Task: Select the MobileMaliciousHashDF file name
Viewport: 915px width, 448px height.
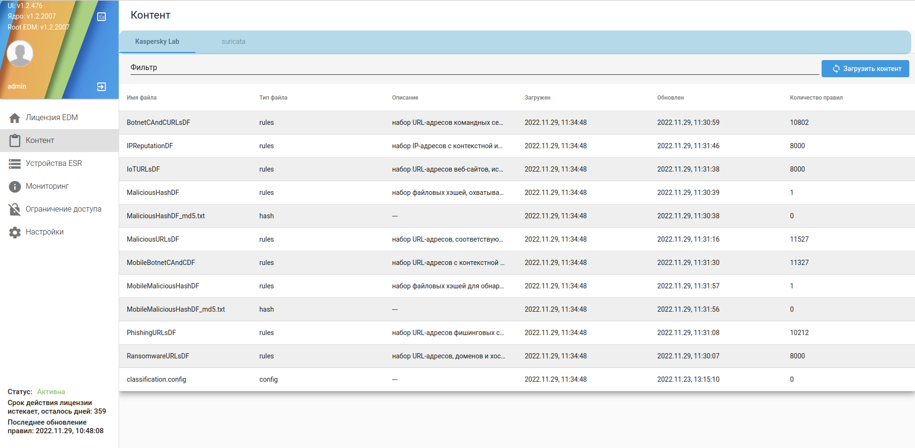Action: 163,286
